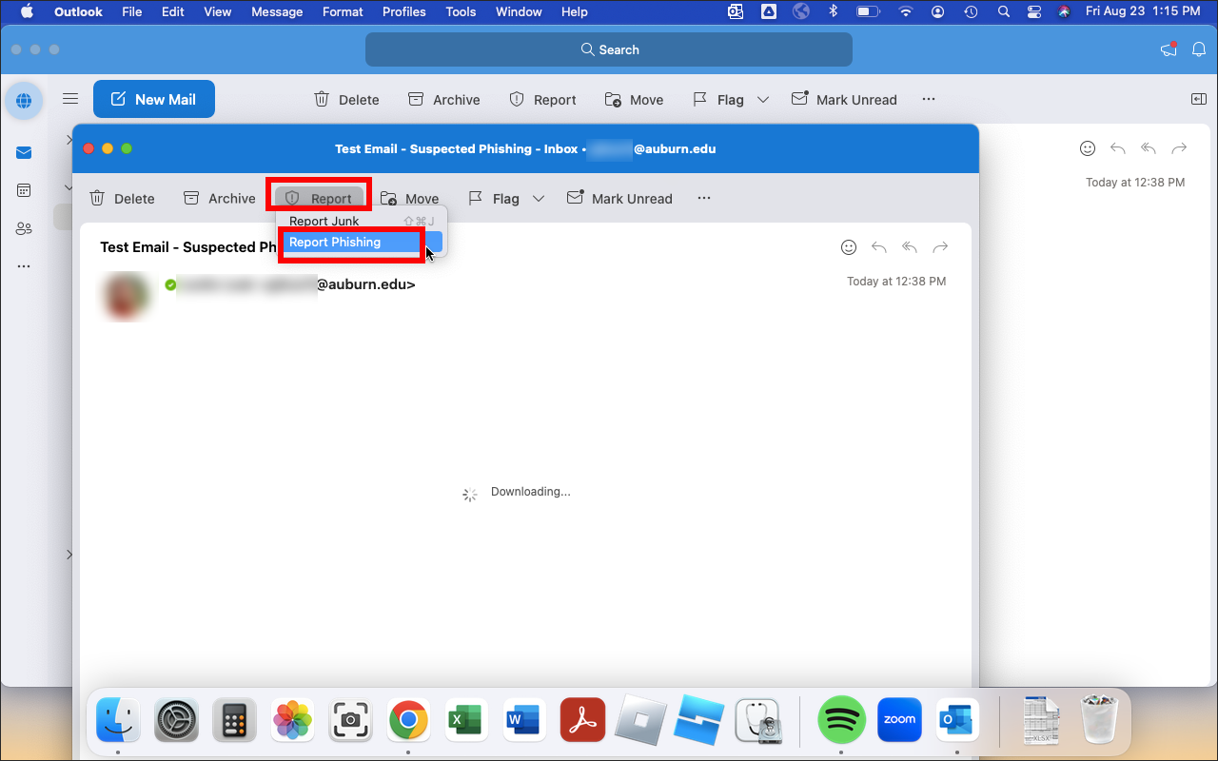
Task: Open the Calendar icon in the left sidebar
Action: tap(24, 190)
